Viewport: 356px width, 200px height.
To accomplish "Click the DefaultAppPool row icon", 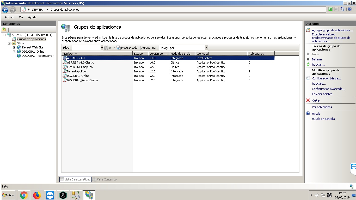I will (x=65, y=71).
